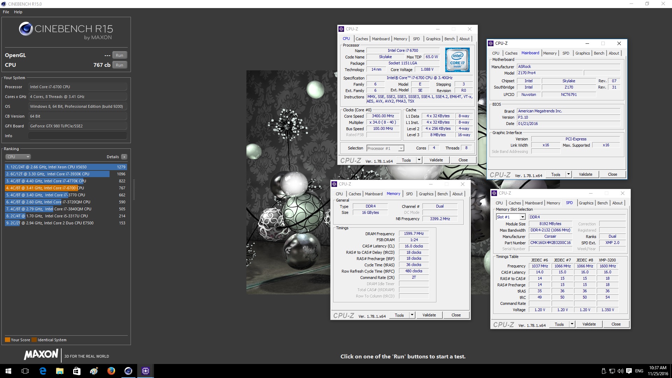This screenshot has width=672, height=378.
Task: Open the Memory tab in CPU-Z Mainboard window
Action: 550,53
